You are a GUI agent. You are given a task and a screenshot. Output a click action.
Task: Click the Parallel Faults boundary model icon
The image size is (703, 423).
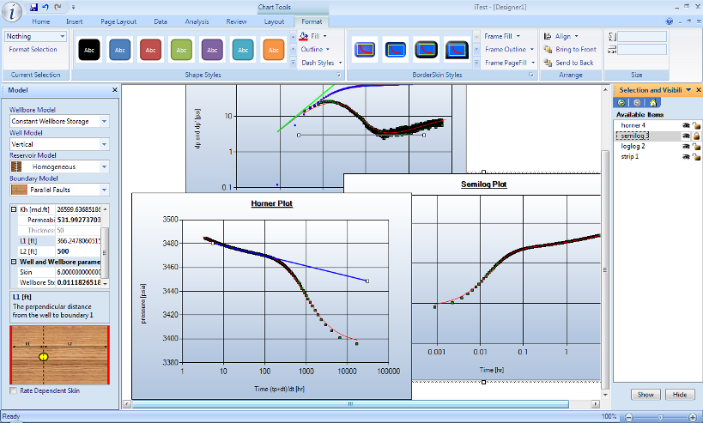pyautogui.click(x=19, y=190)
